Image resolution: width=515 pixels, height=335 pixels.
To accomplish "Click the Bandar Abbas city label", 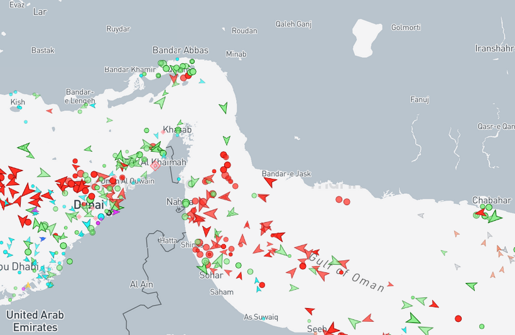I will [180, 50].
